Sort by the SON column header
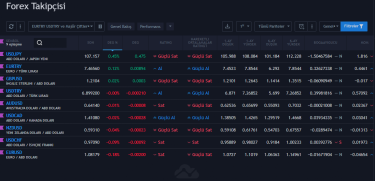This screenshot has height=181, width=375. coord(90,42)
